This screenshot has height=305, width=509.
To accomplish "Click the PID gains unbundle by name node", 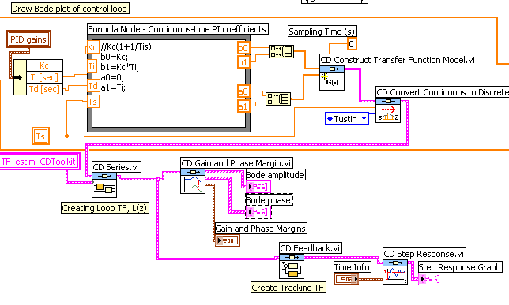I will point(38,77).
